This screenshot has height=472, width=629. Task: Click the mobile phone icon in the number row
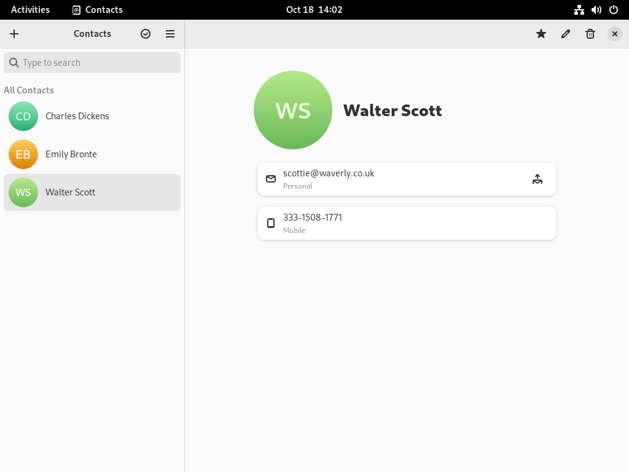coord(271,223)
